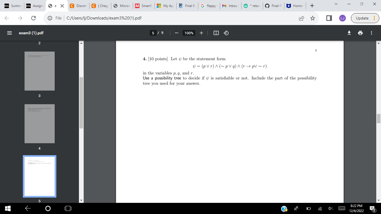Open the volume control in system tray

[x=330, y=208]
